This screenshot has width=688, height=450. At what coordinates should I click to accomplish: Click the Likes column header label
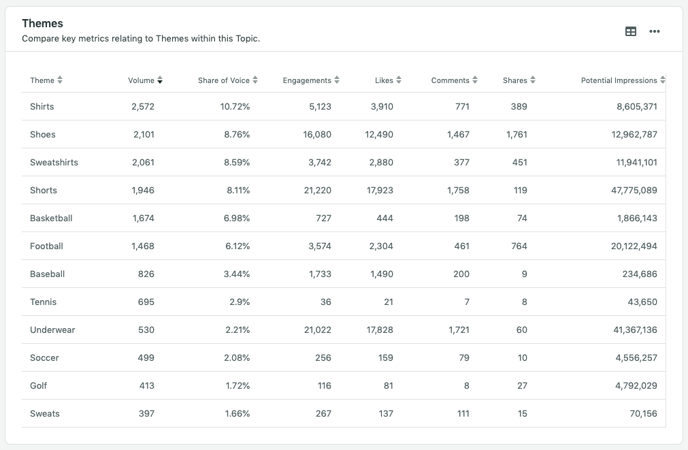point(384,80)
